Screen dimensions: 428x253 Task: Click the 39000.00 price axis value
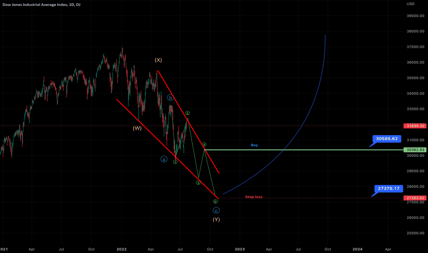[416, 16]
